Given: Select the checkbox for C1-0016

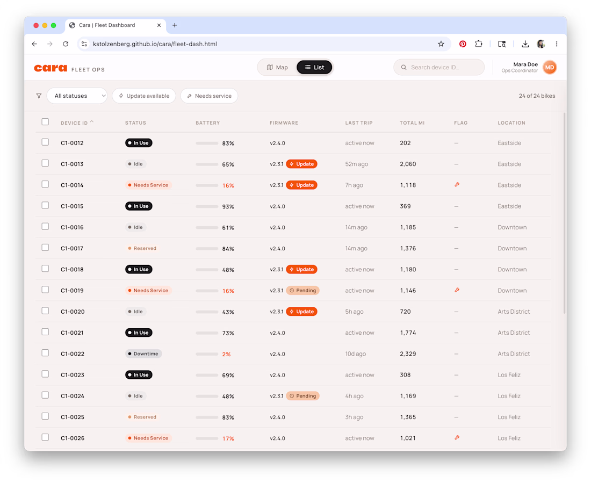Looking at the screenshot, I should (x=45, y=227).
